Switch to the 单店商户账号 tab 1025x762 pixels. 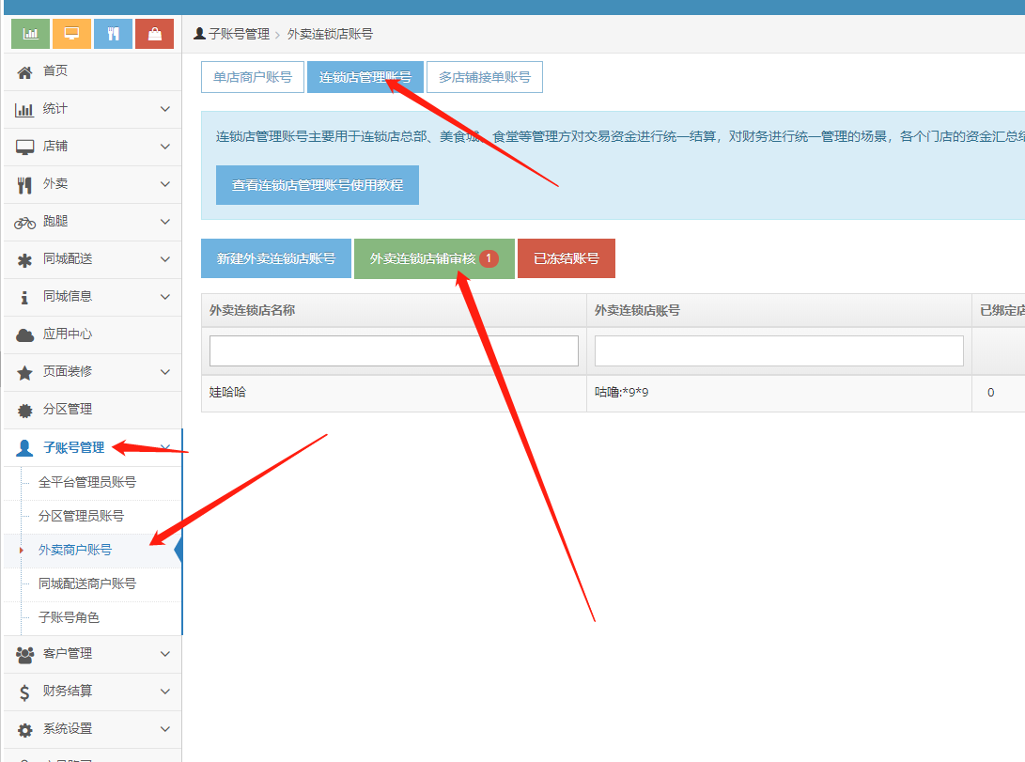[253, 77]
